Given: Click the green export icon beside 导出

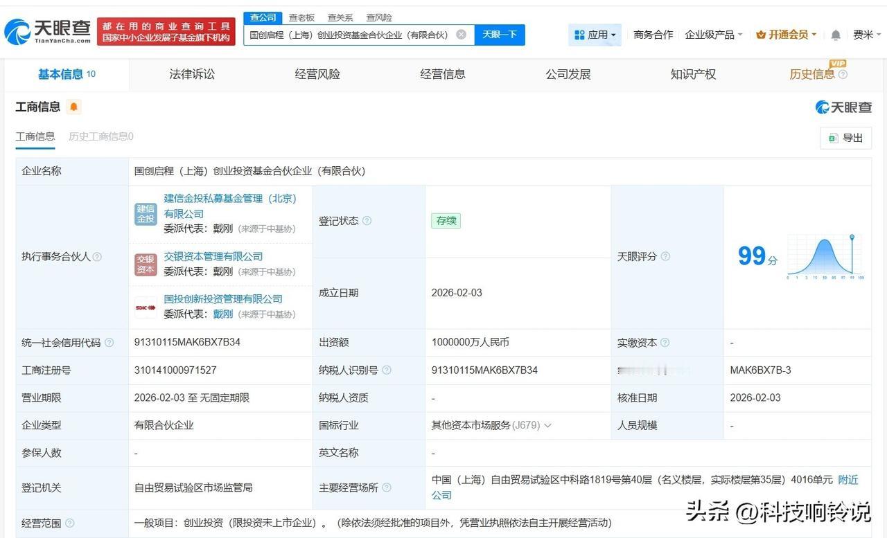Looking at the screenshot, I should 831,138.
